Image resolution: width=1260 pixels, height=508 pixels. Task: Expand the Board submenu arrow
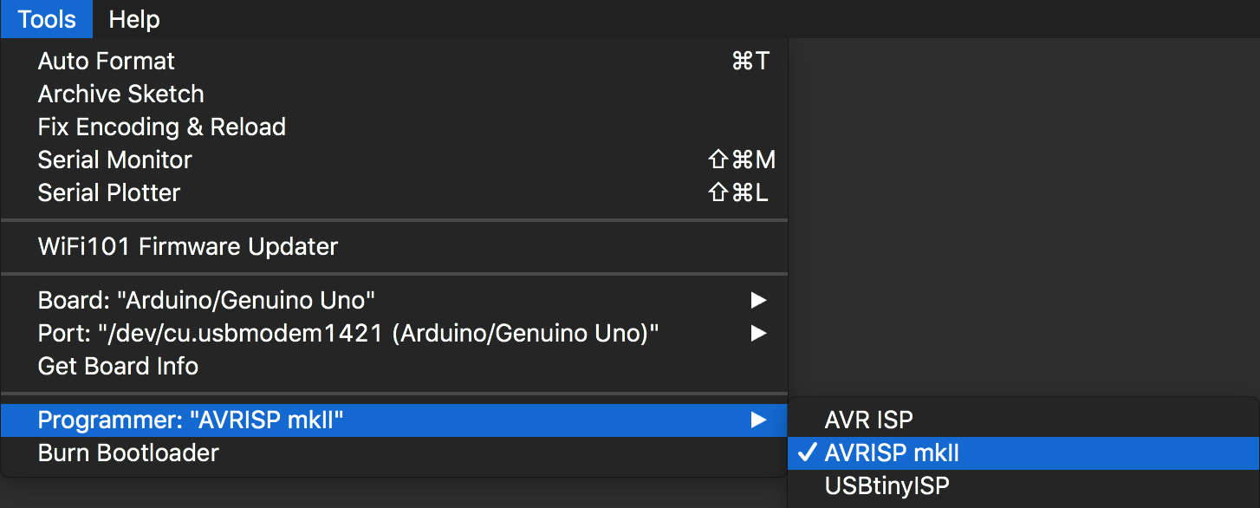click(758, 300)
